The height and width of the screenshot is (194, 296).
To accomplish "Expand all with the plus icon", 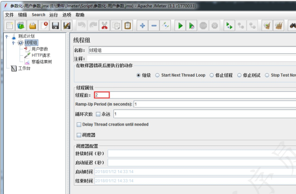I will [x=142, y=25].
